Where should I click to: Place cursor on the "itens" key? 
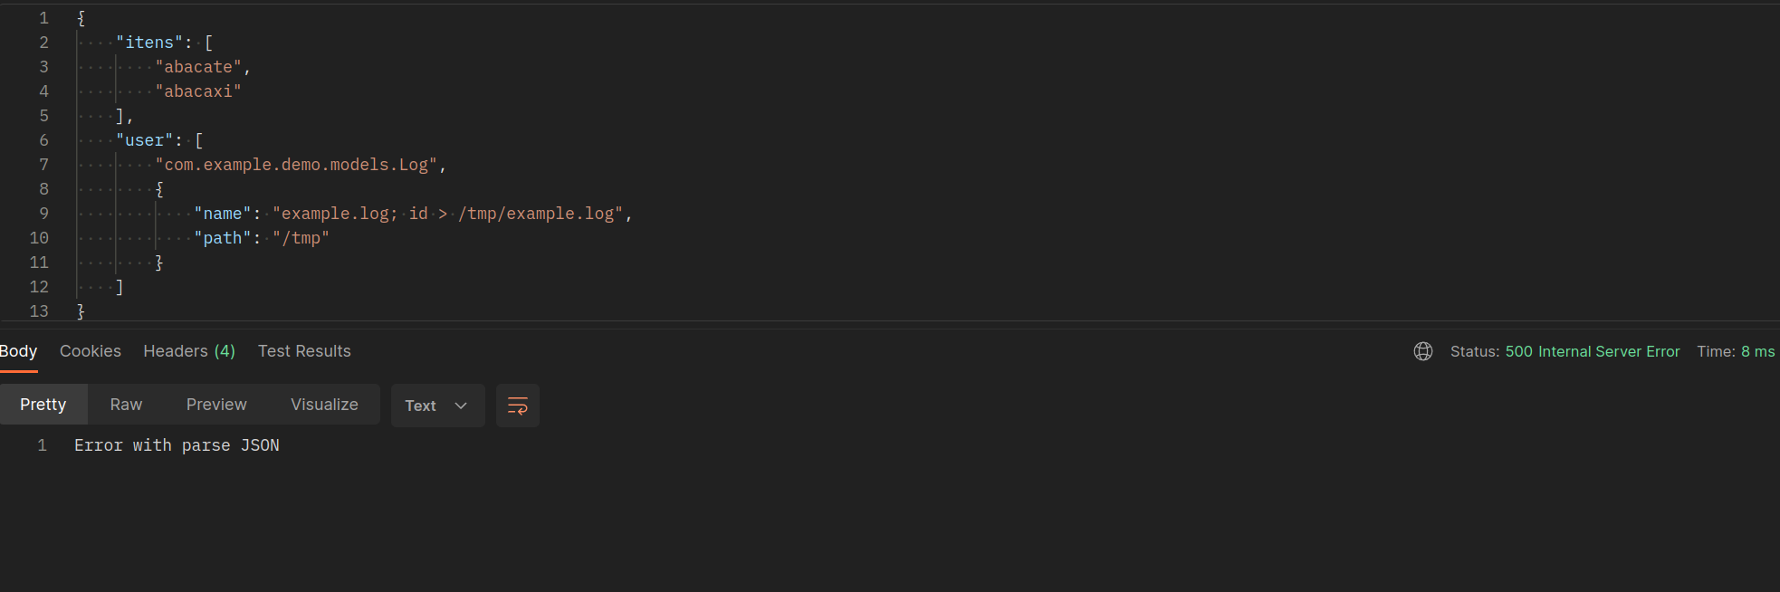pos(149,43)
